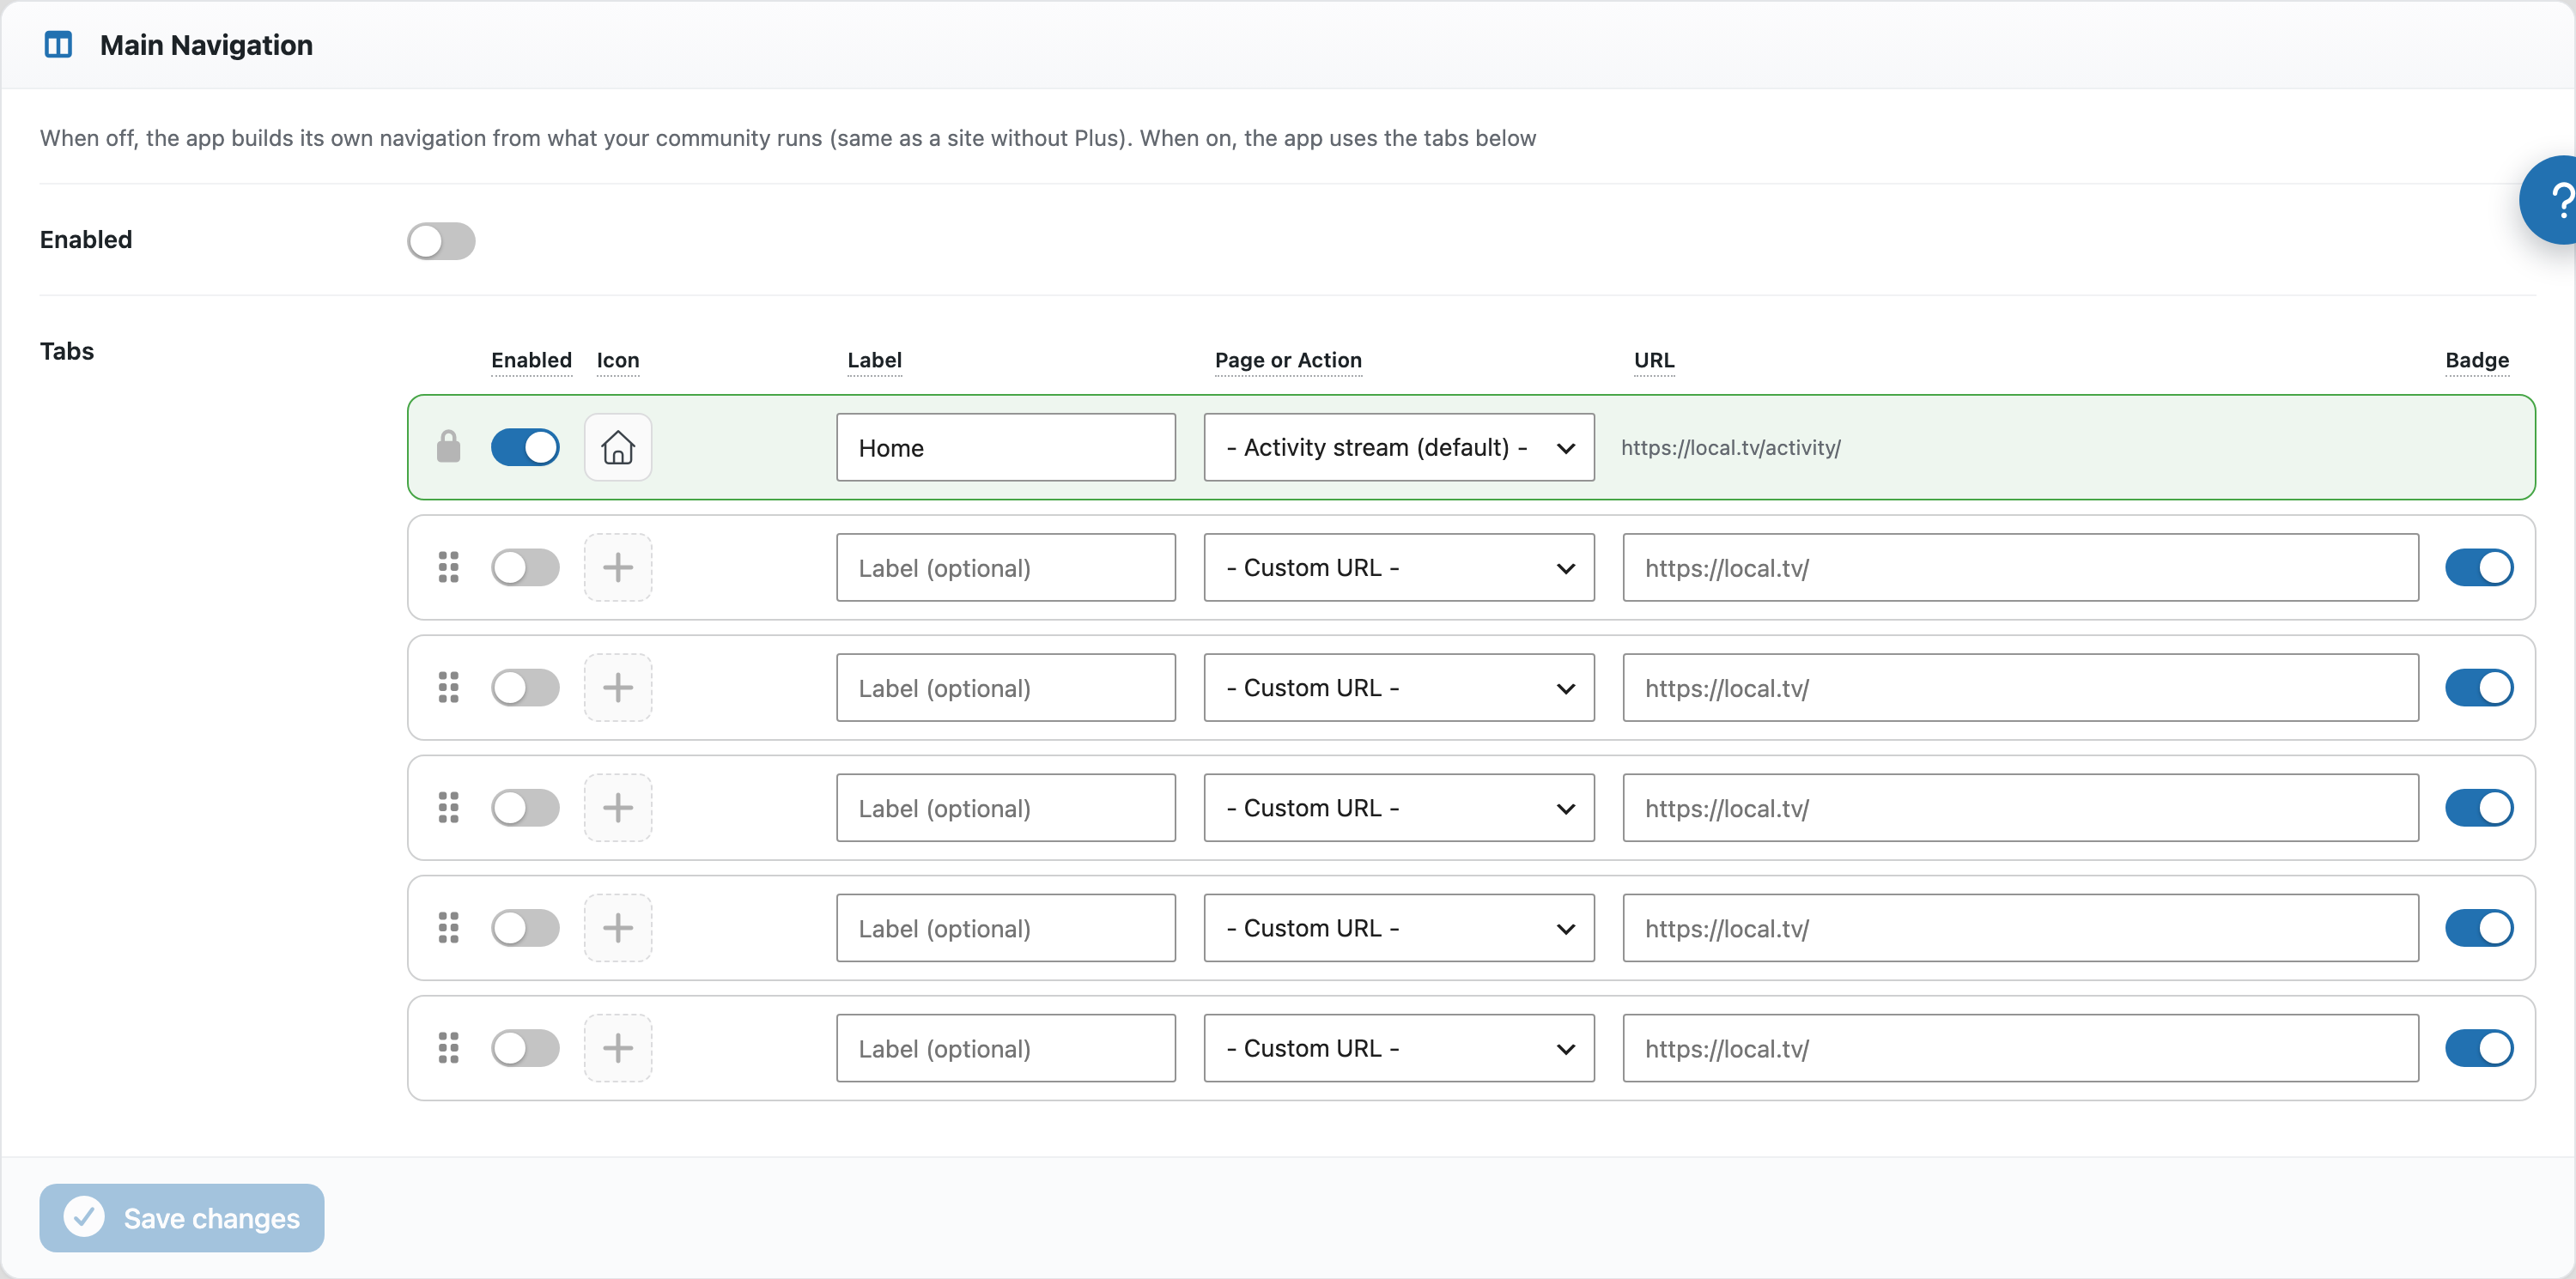Click the URL field in third row
This screenshot has height=1279, width=2576.
click(2021, 687)
